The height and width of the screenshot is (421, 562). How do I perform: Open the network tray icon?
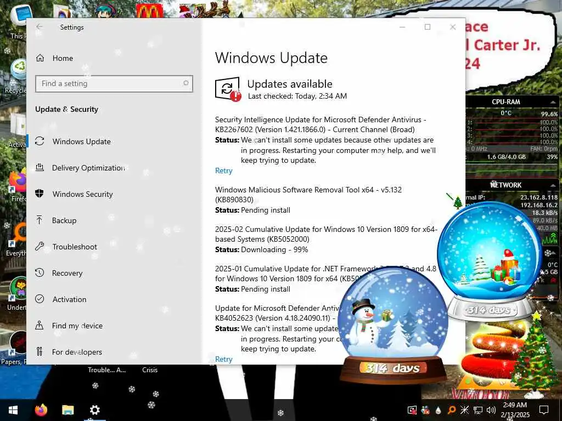(x=478, y=410)
